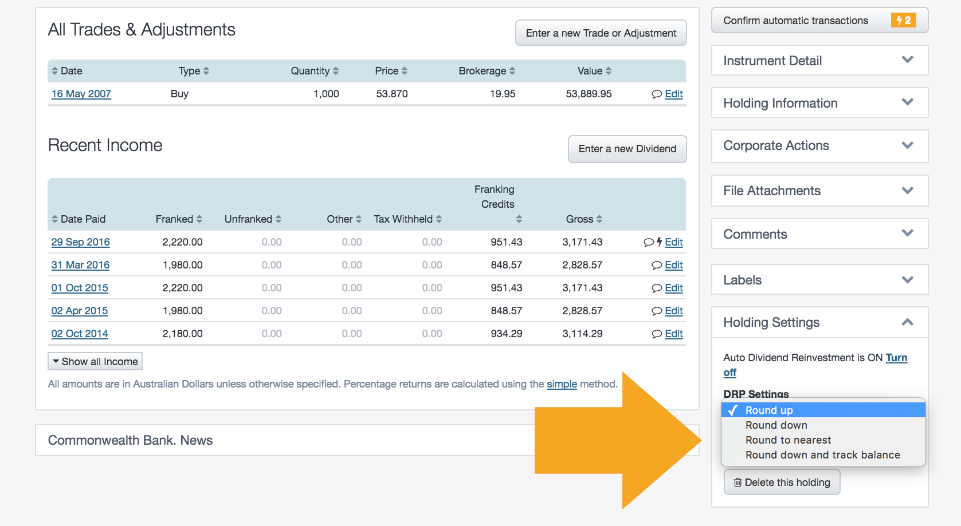Keep Round up selected in the DRP menu

pyautogui.click(x=768, y=410)
